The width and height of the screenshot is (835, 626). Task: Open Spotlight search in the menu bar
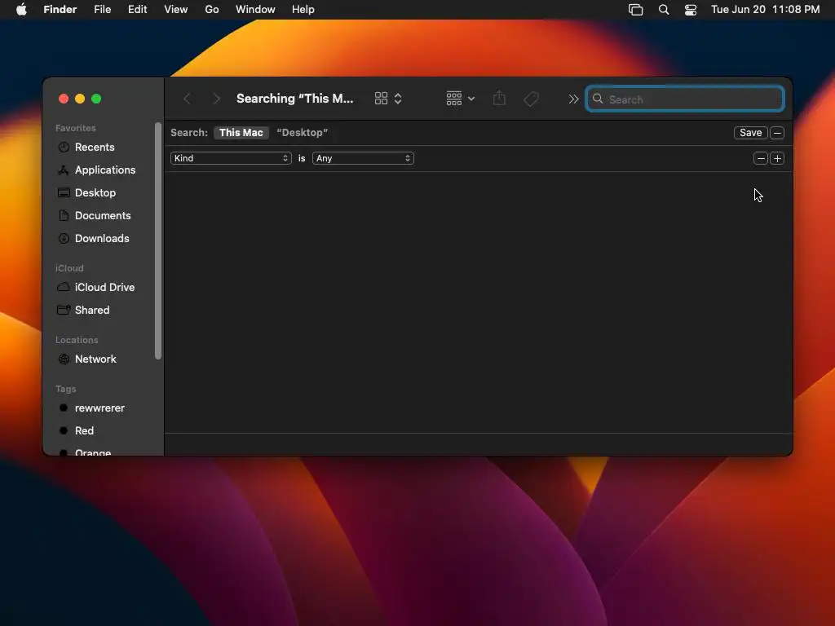[664, 9]
